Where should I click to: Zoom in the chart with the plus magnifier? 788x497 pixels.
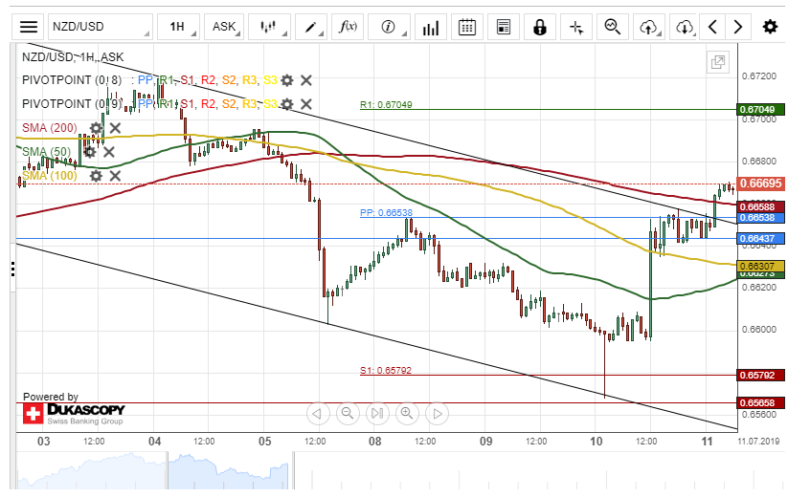pos(407,414)
